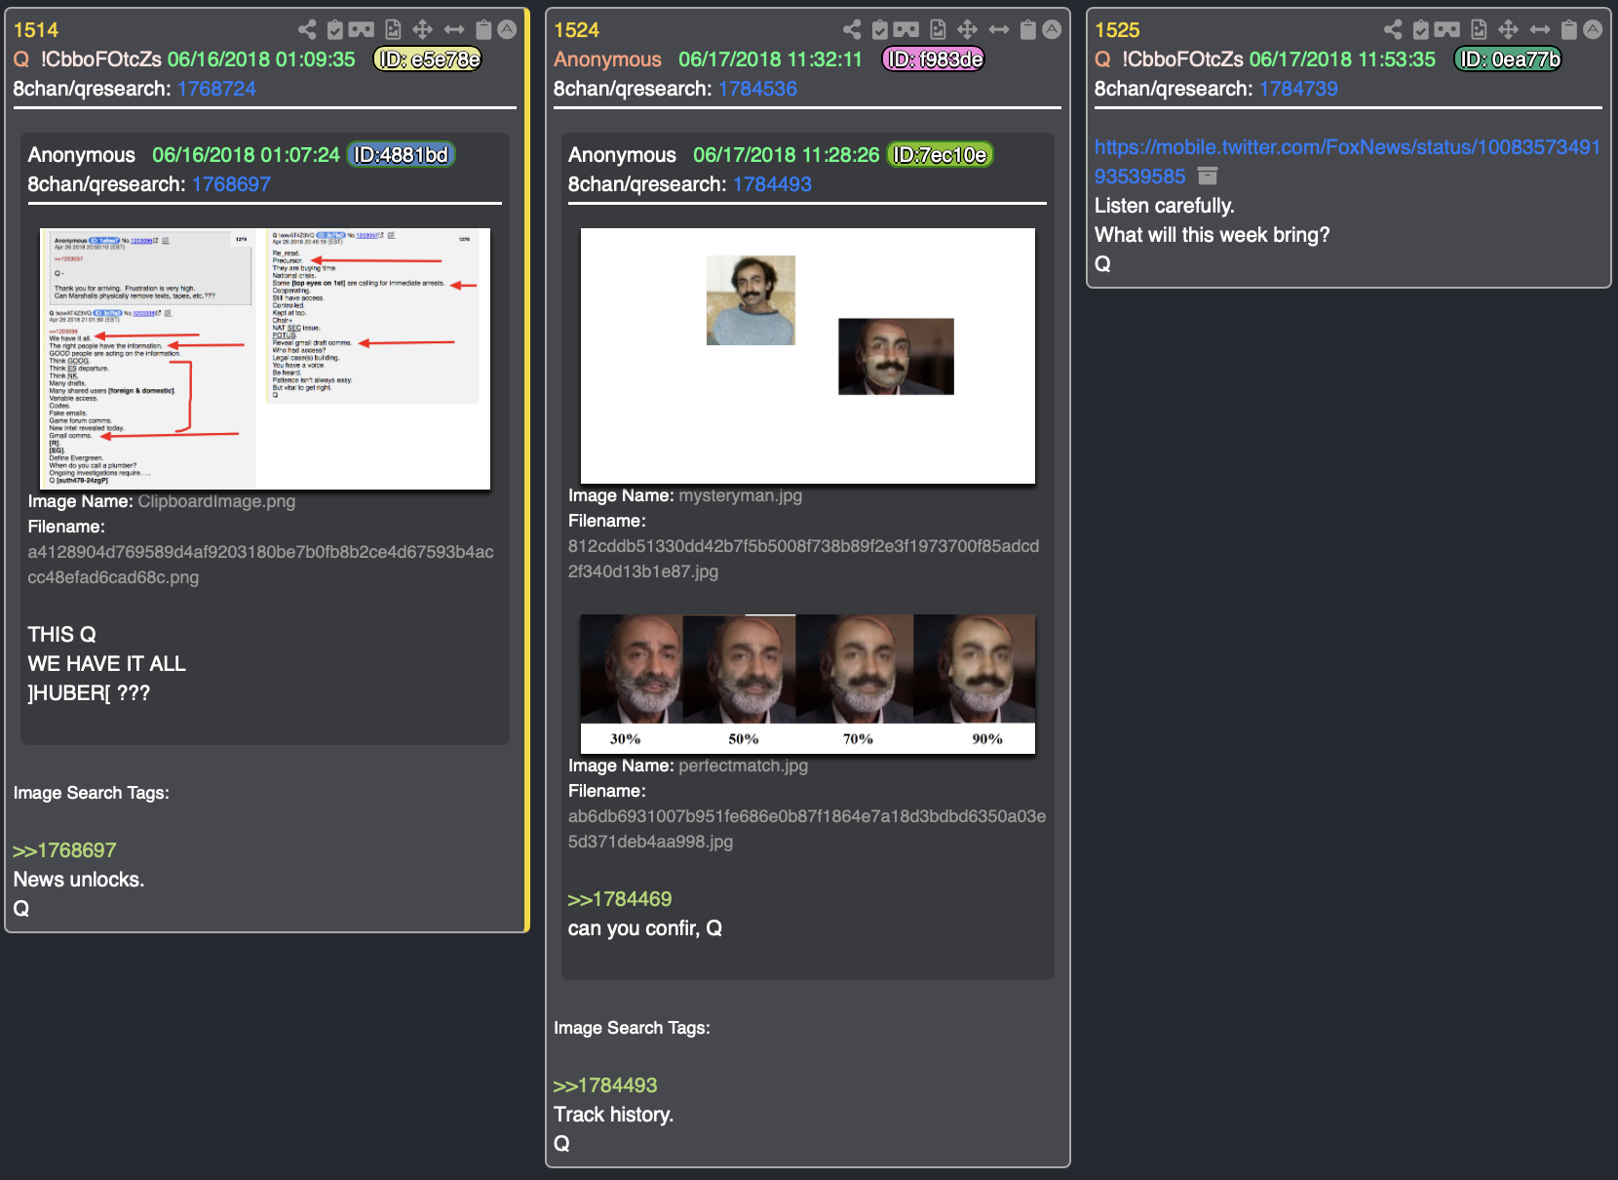Open the mysteryman.jpg image thumbnail
This screenshot has width=1618, height=1180.
click(808, 356)
